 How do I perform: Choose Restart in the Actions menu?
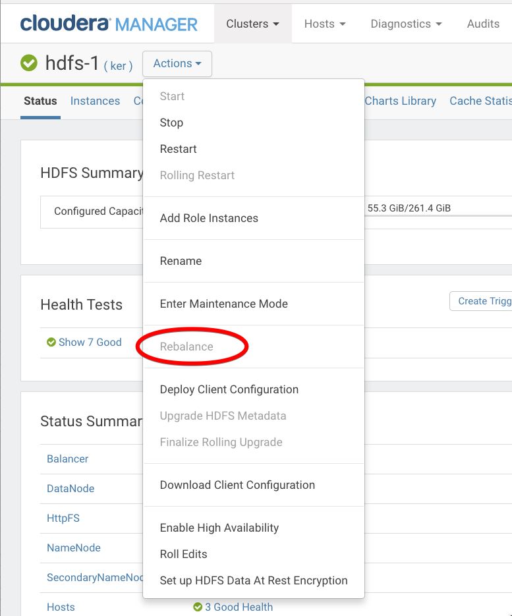(x=178, y=149)
